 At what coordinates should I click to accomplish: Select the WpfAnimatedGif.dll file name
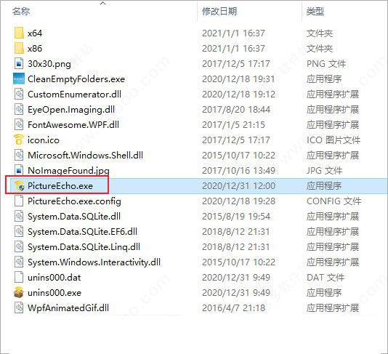point(68,308)
